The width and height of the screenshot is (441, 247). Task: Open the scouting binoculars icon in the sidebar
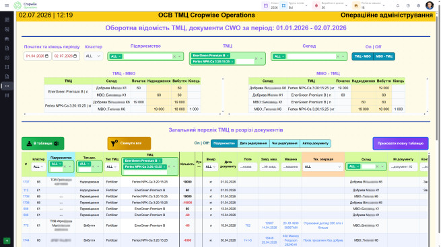point(7,29)
